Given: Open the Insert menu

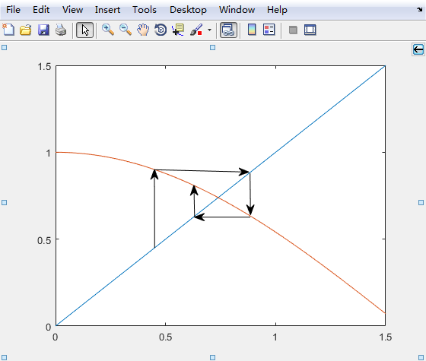Looking at the screenshot, I should pyautogui.click(x=107, y=10).
